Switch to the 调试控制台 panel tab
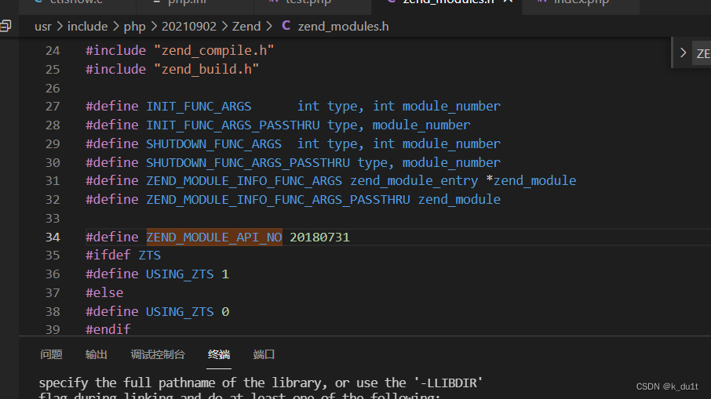The width and height of the screenshot is (711, 399). 158,354
